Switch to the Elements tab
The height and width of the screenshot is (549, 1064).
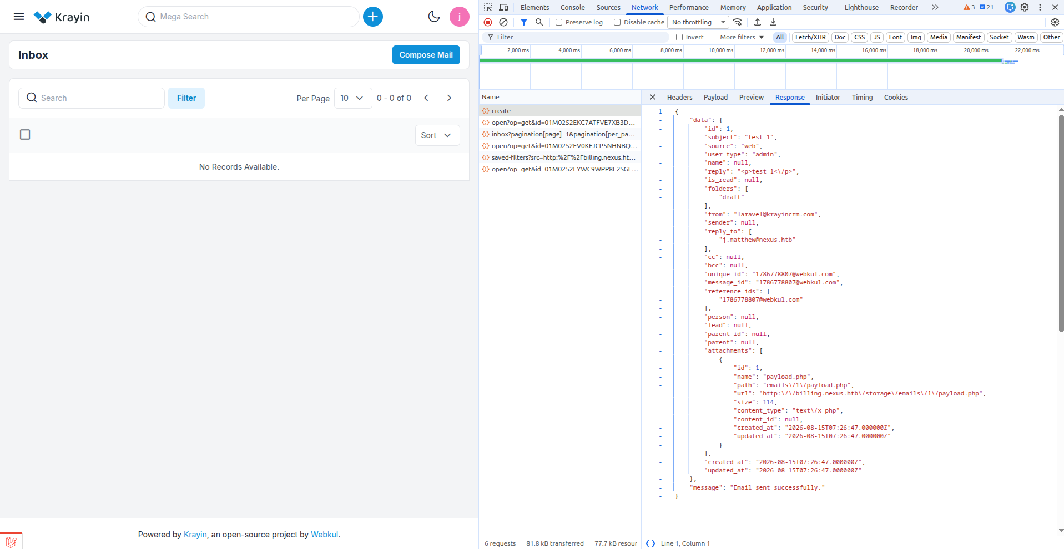pyautogui.click(x=534, y=7)
